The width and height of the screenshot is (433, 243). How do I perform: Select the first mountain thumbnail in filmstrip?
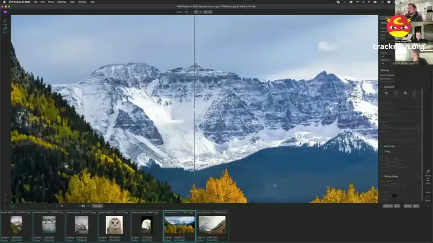(16, 225)
